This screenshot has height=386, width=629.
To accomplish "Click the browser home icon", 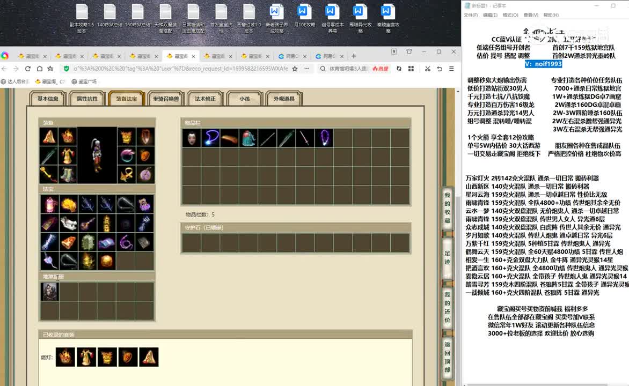I will click(39, 69).
